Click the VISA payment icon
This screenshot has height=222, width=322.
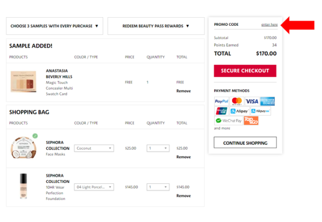coord(252,101)
